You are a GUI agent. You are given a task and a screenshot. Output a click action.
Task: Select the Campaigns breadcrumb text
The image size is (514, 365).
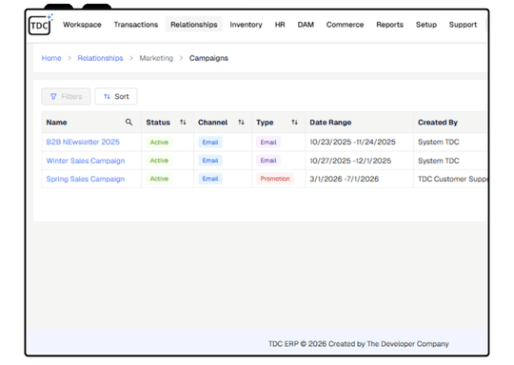pos(208,58)
